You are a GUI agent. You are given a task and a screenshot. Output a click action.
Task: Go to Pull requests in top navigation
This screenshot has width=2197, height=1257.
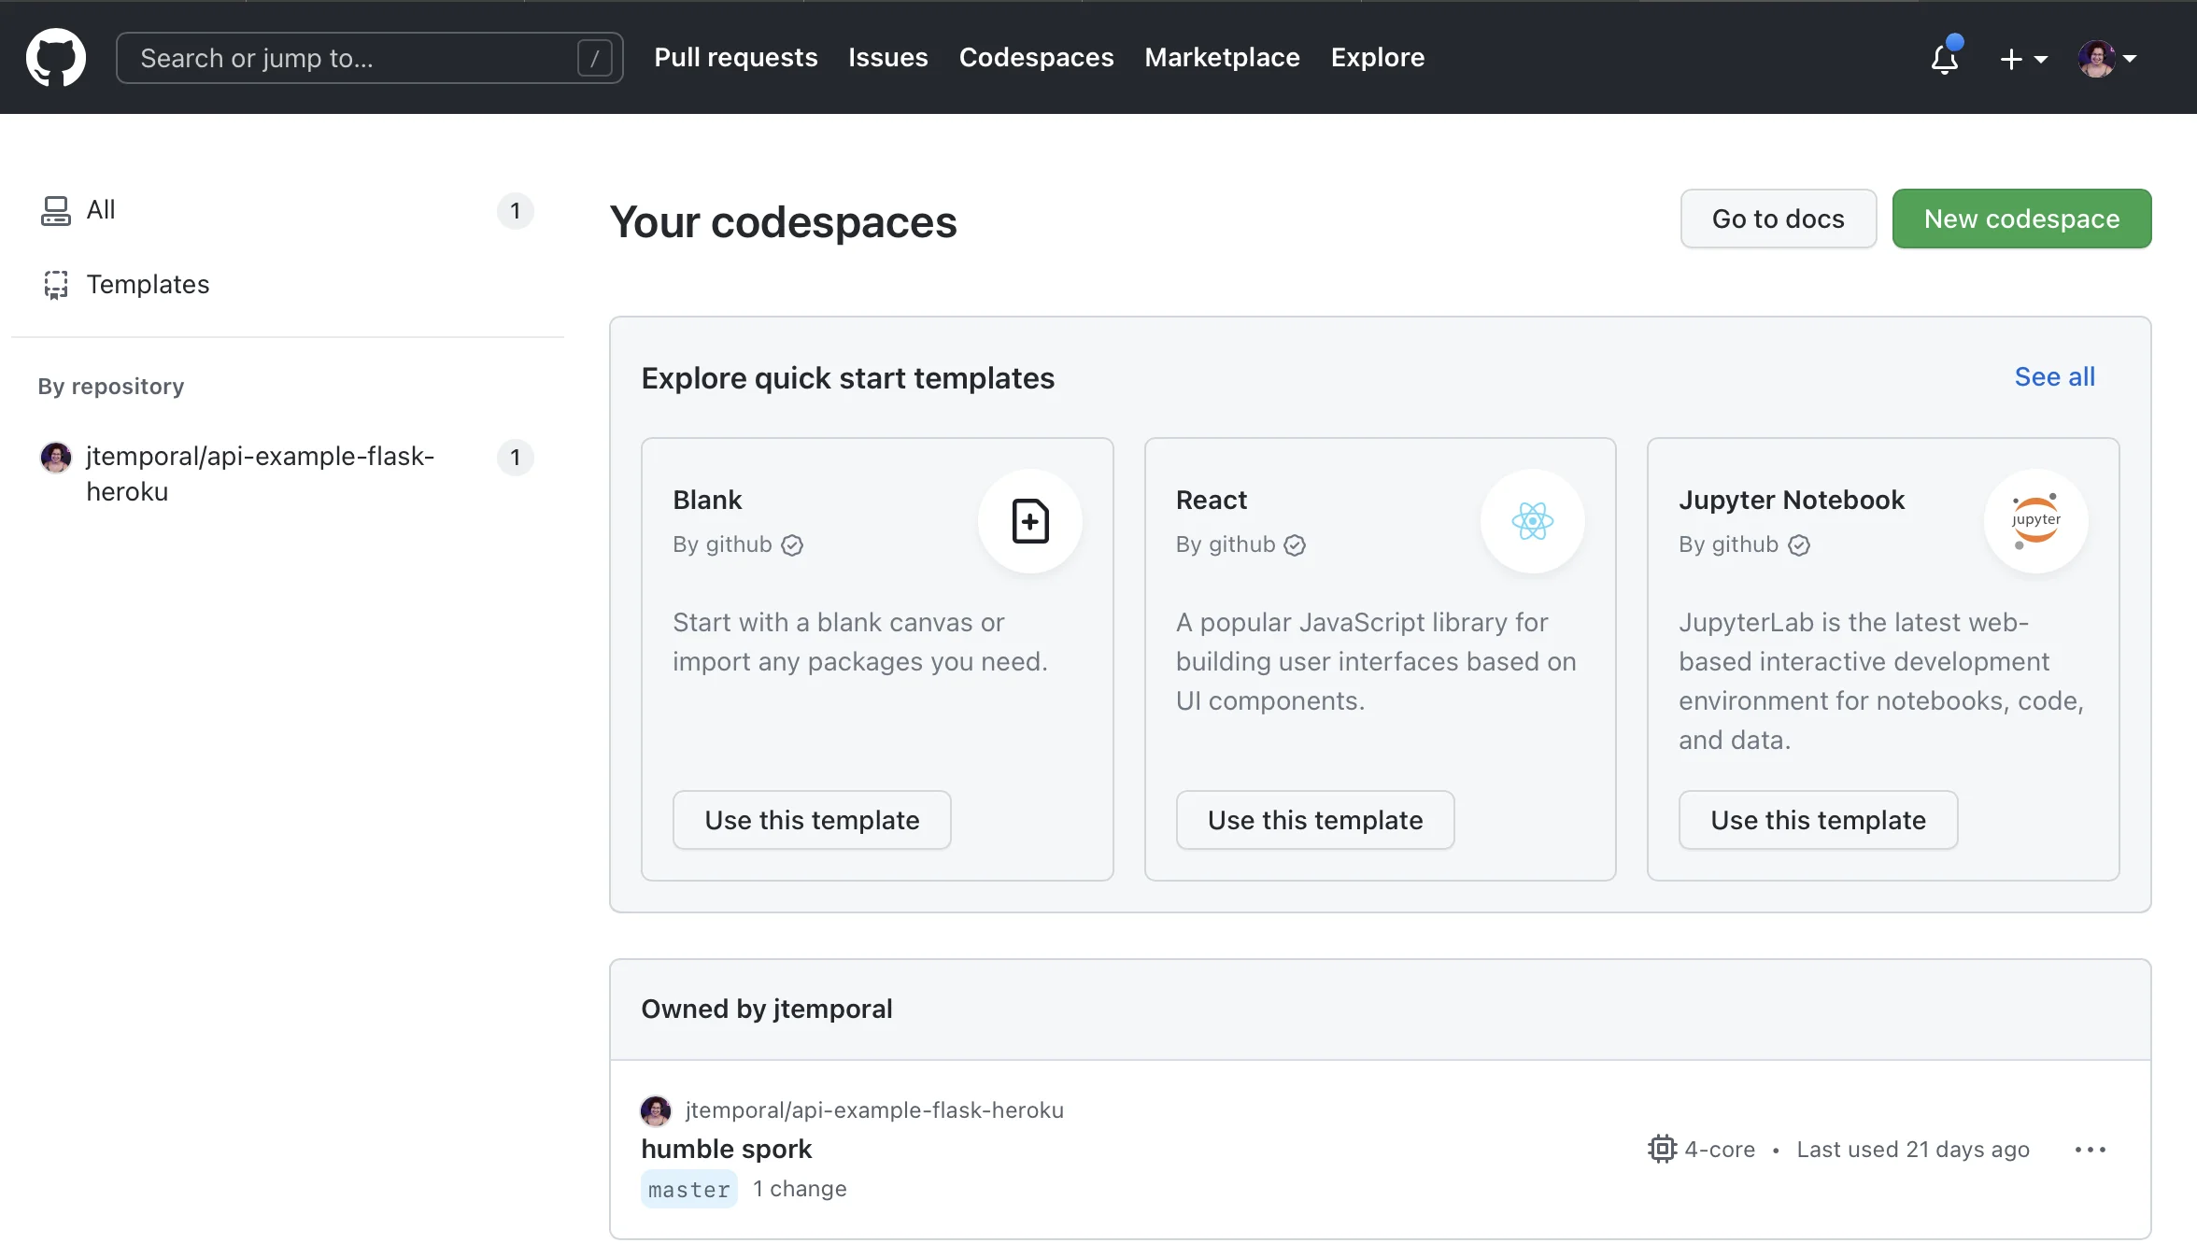coord(735,58)
